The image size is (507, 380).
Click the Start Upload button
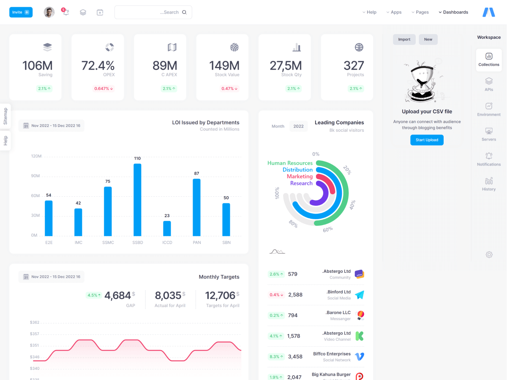(427, 140)
